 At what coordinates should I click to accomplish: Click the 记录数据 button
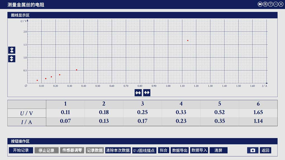pyautogui.click(x=95, y=150)
